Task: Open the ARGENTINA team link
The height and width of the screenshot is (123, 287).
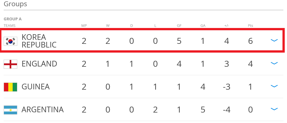Action: (x=42, y=110)
